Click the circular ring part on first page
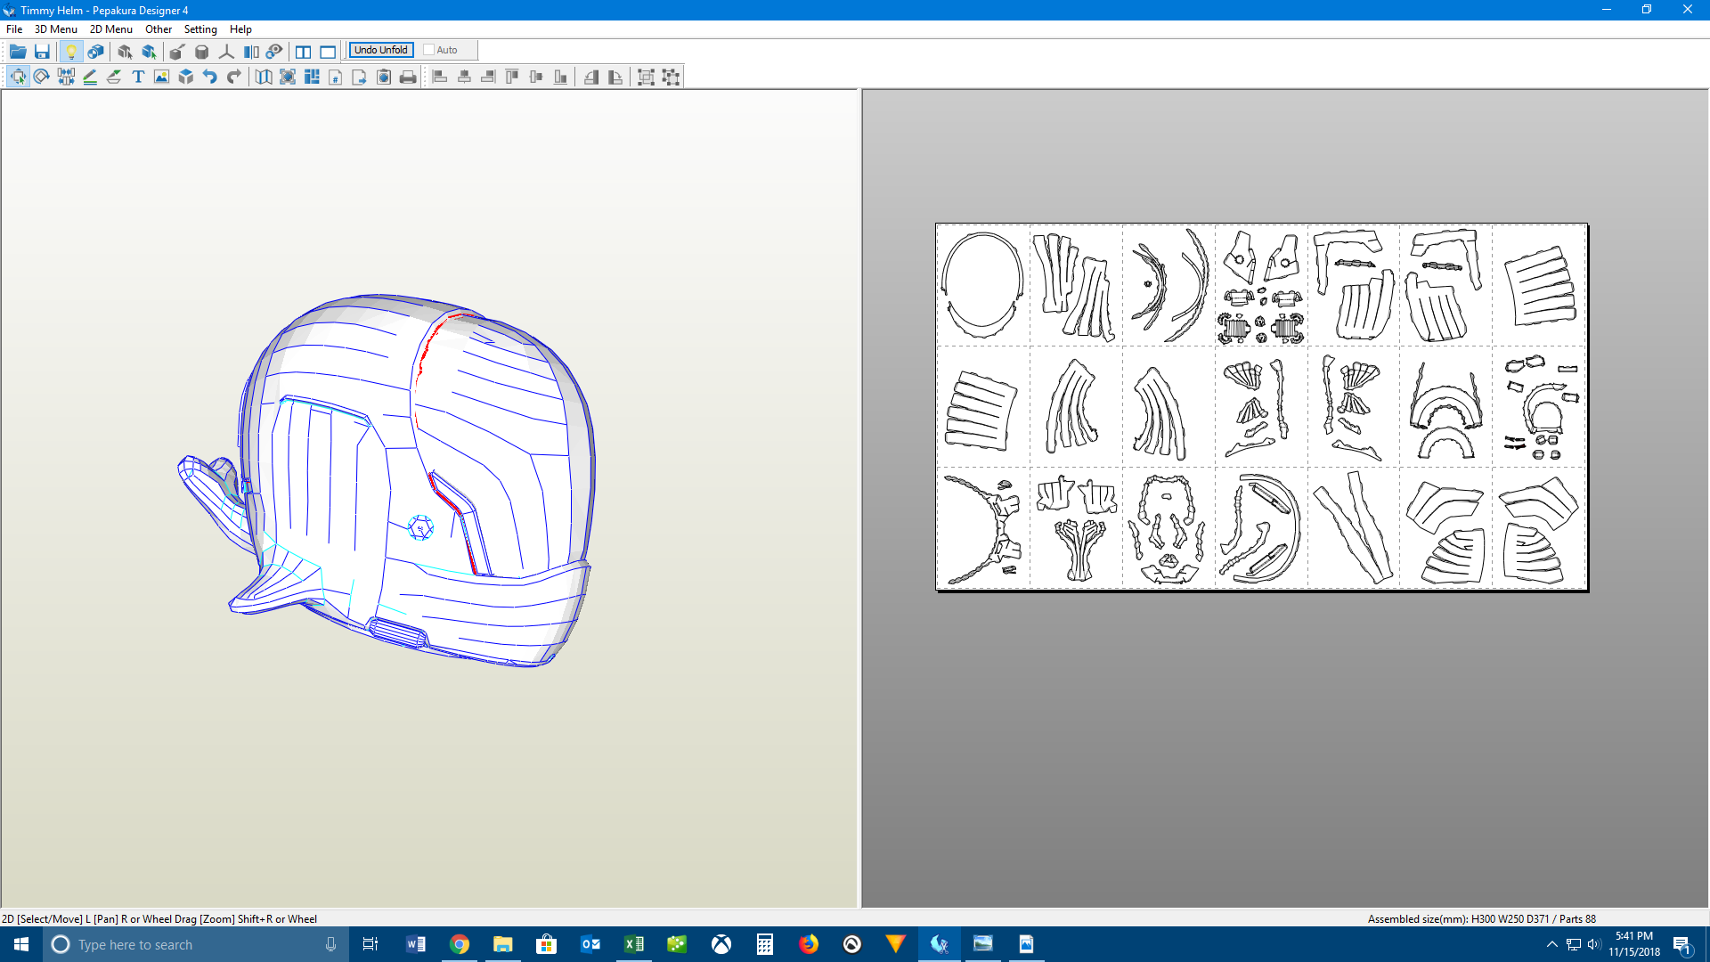 coord(982,285)
